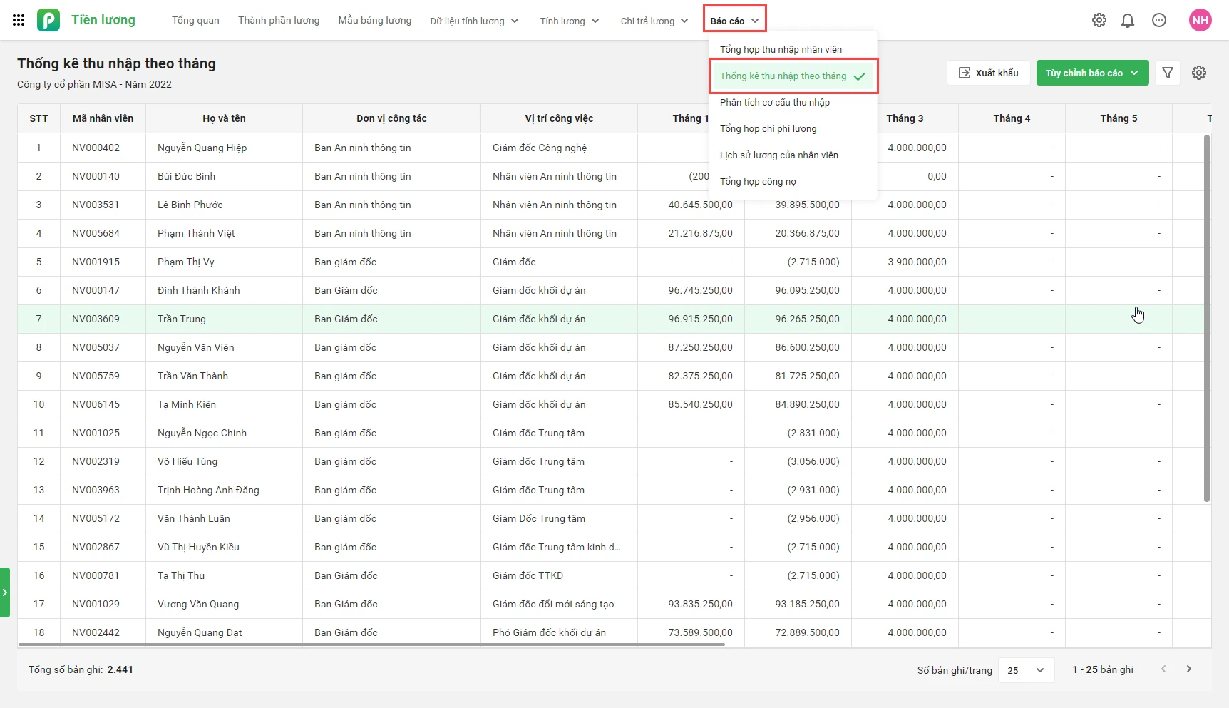Click the Mã nhân viên column header
The height and width of the screenshot is (708, 1229).
[x=103, y=118]
